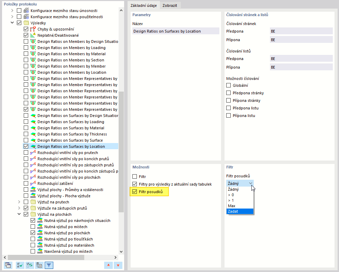Click the Neplatné/Deaktivované warning icon
339x272 pixels.
pos(33,35)
